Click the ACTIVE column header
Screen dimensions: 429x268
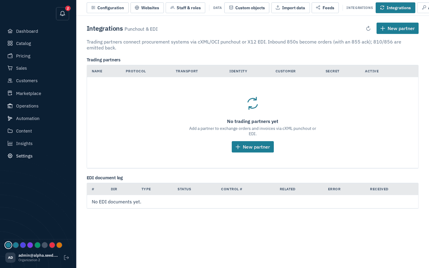point(372,71)
